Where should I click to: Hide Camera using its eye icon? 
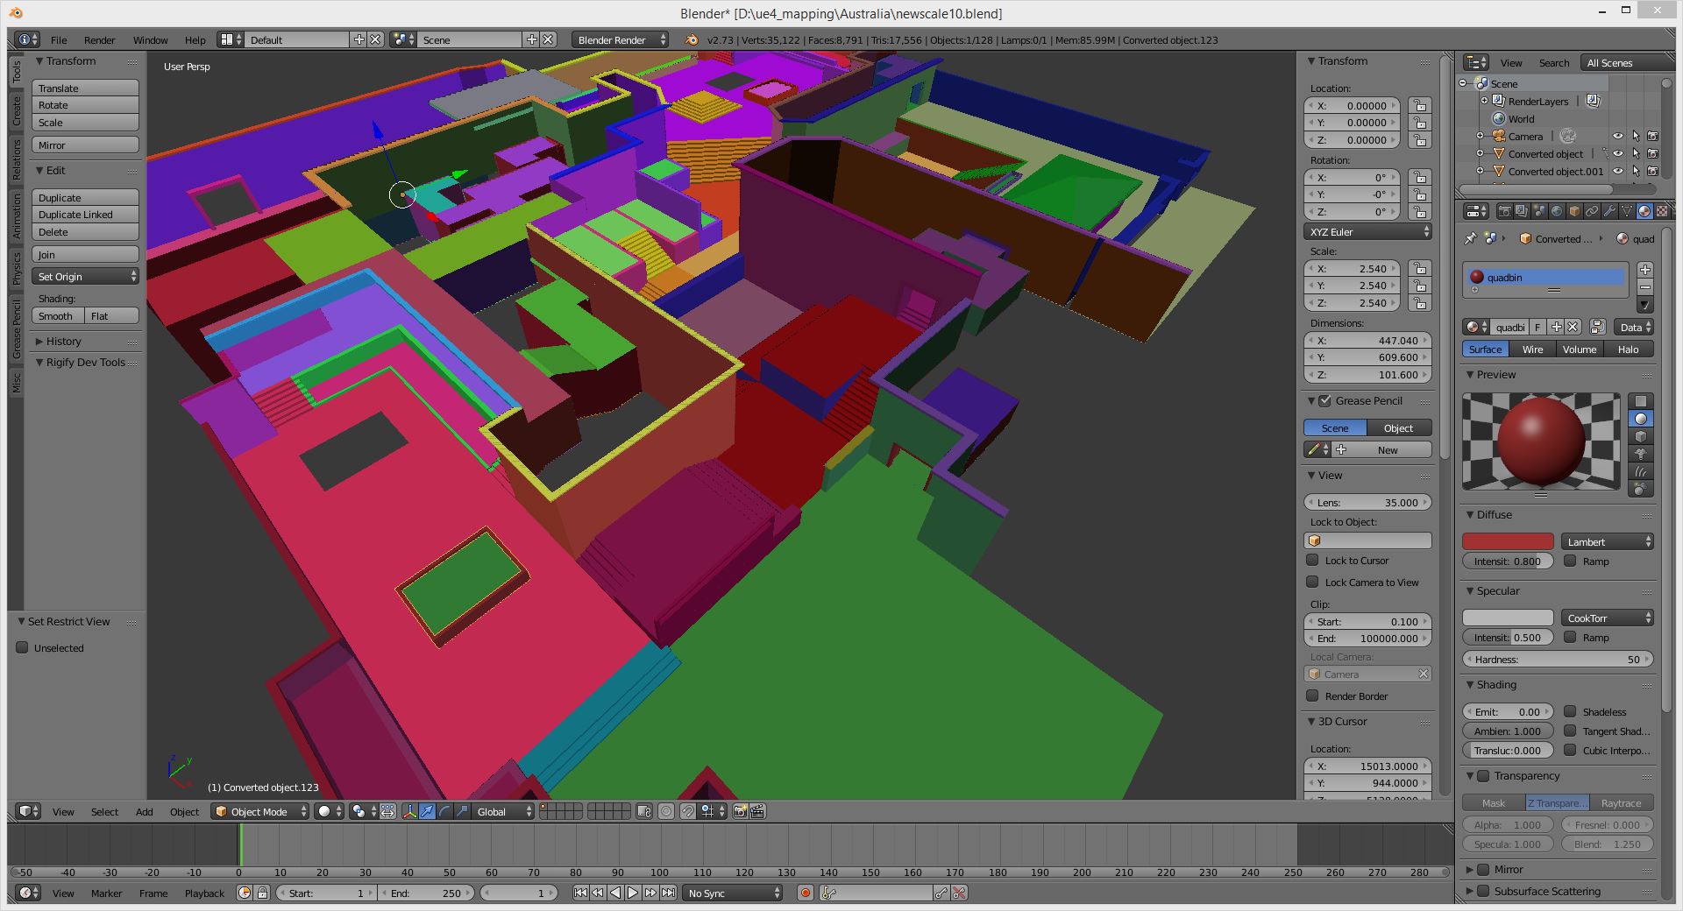click(1618, 136)
